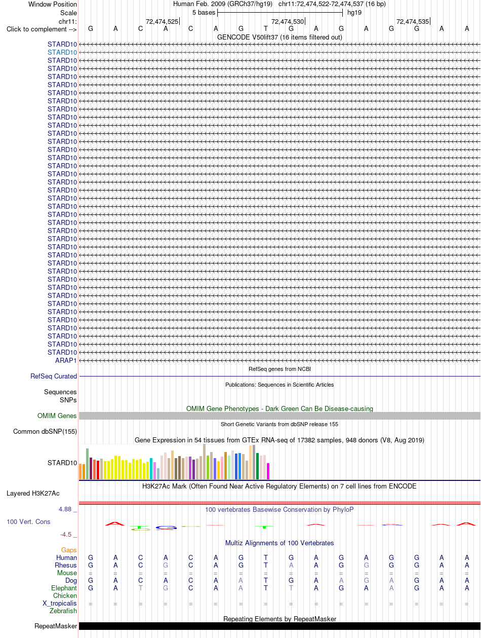Click the dark green bar in GTEx chart
The height and width of the screenshot is (638, 481).
[258, 466]
